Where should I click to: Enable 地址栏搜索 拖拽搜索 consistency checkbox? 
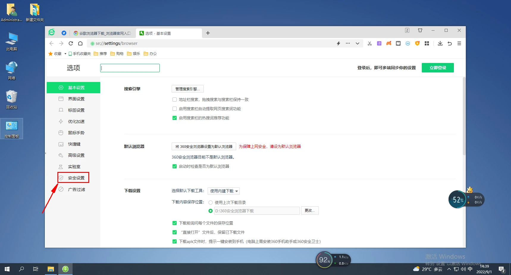175,99
